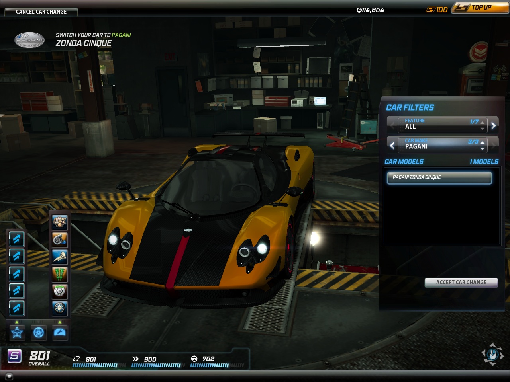Click the CAR MODELS heading
The image size is (510, 382).
point(404,162)
